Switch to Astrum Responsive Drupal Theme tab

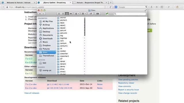tap(90, 3)
